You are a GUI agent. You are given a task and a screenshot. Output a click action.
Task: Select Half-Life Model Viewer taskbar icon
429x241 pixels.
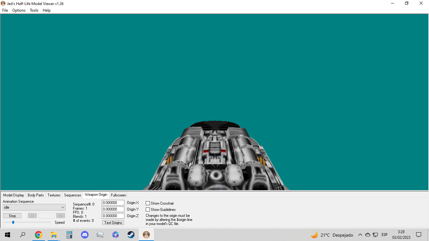click(x=146, y=235)
